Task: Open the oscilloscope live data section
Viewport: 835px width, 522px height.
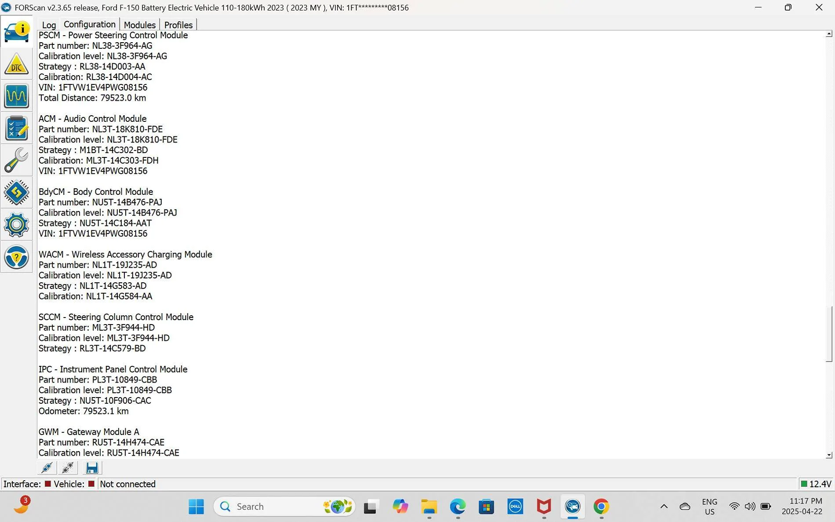Action: [17, 96]
